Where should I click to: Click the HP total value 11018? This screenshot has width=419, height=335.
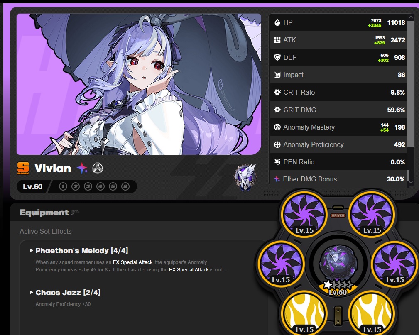(396, 23)
